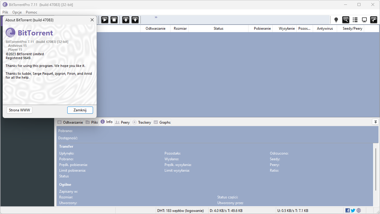Sort by Antywirus column header
The image size is (380, 214).
pos(325,29)
